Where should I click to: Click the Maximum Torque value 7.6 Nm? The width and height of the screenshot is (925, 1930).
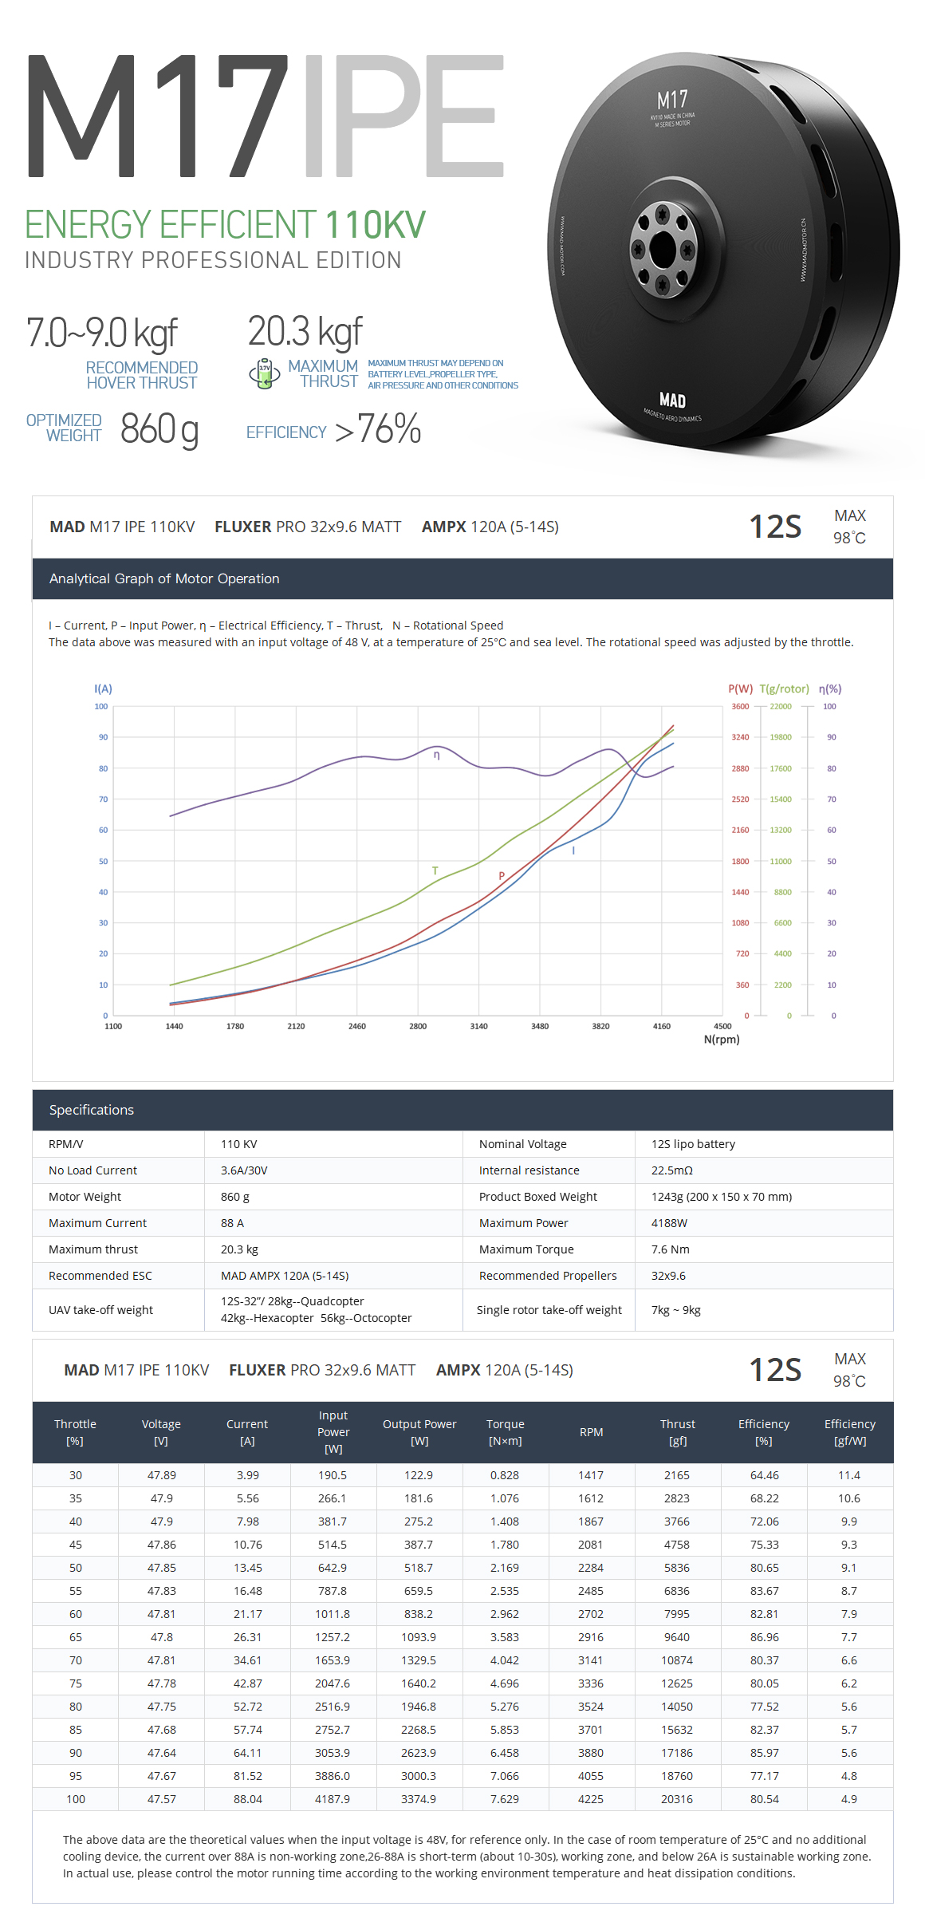pyautogui.click(x=671, y=1249)
